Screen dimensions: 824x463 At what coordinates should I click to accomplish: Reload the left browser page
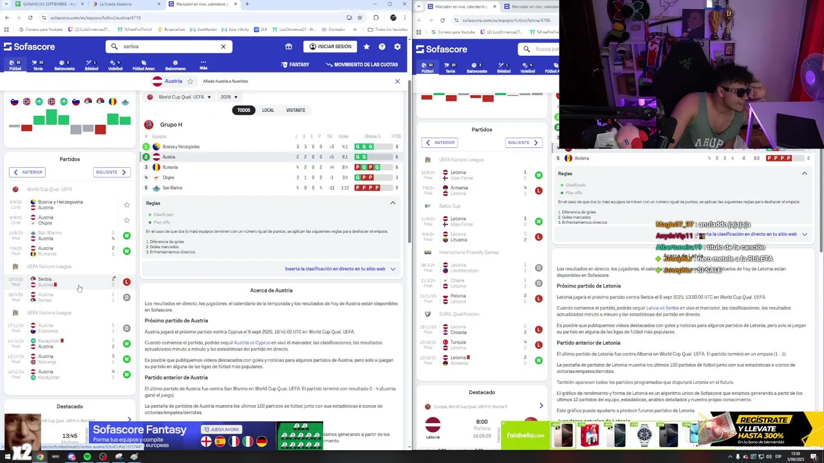coord(30,17)
